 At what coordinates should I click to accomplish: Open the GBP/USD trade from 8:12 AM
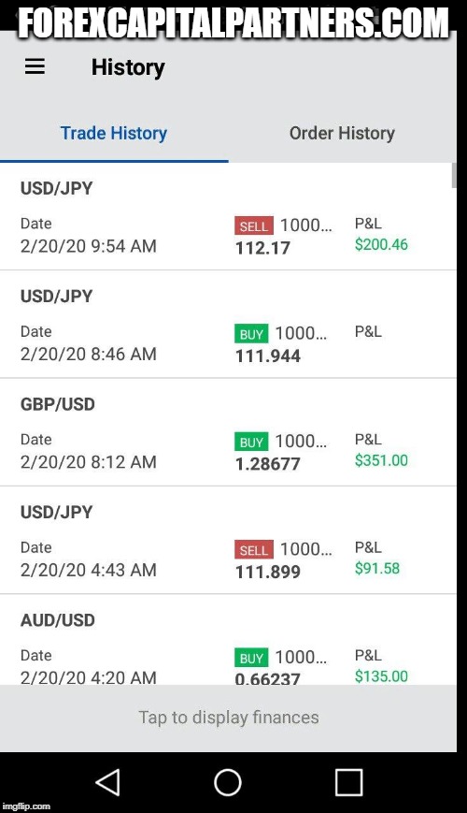coord(228,432)
